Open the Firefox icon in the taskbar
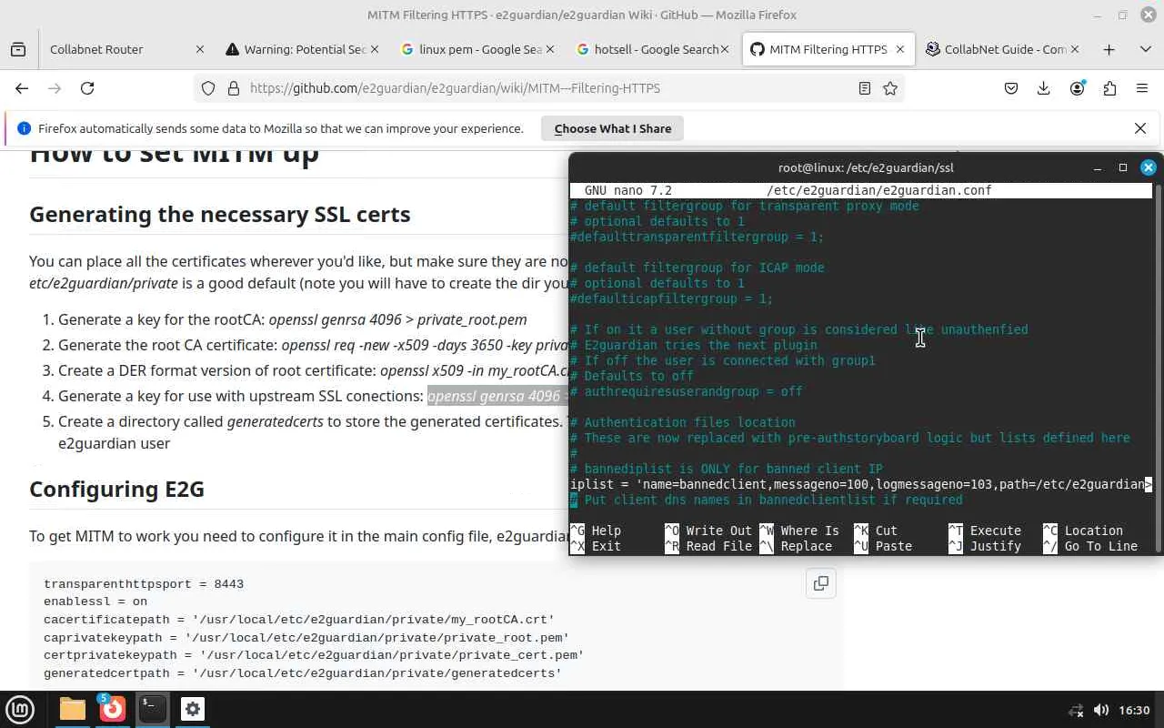1164x728 pixels. (113, 709)
